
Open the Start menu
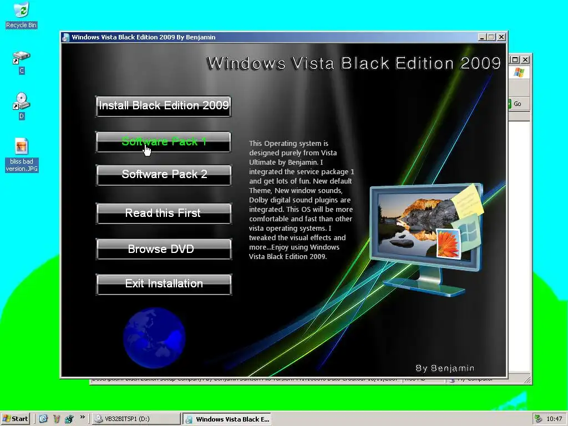click(x=15, y=419)
